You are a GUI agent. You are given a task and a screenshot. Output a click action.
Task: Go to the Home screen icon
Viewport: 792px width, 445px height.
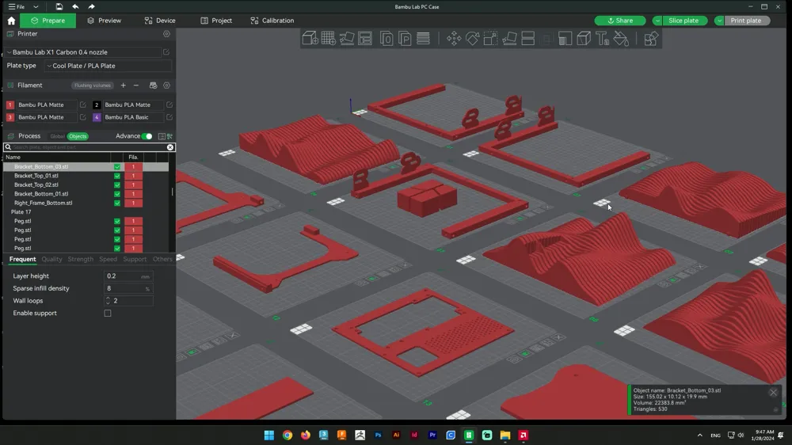[x=11, y=21]
